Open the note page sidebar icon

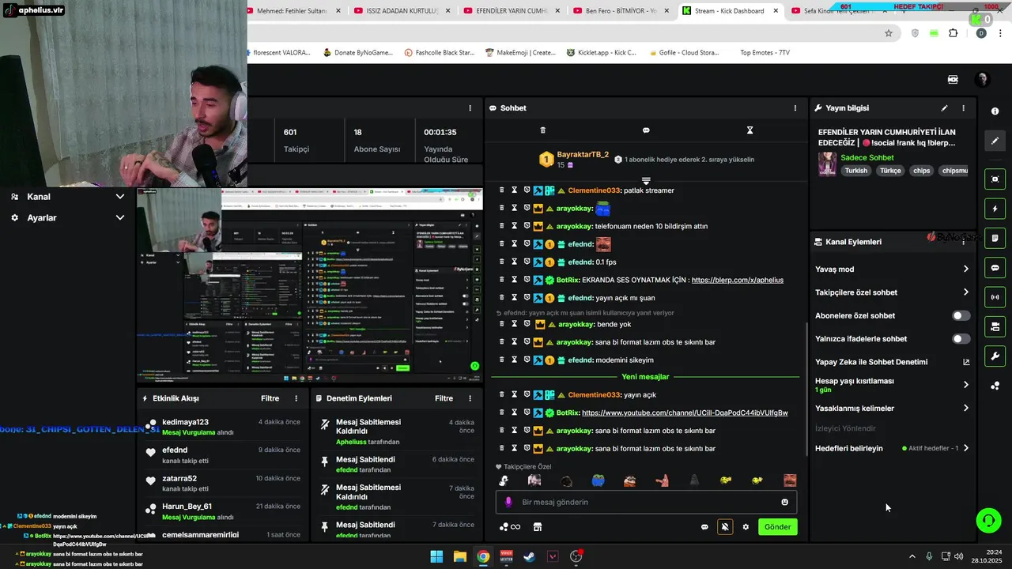point(995,238)
